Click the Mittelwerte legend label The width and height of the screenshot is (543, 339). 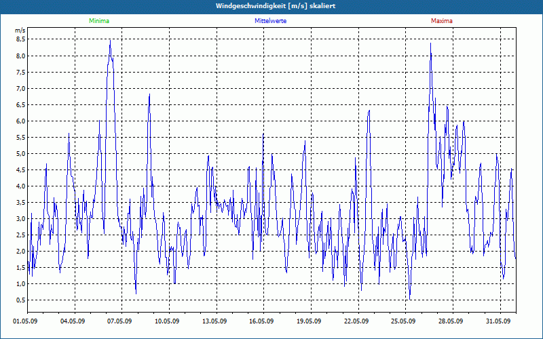coord(270,21)
